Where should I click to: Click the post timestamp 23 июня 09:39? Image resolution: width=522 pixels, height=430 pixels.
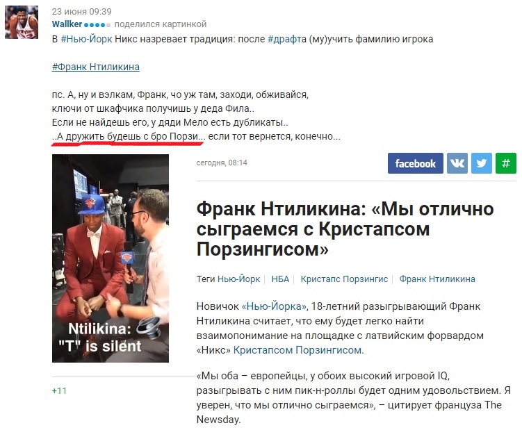click(81, 12)
